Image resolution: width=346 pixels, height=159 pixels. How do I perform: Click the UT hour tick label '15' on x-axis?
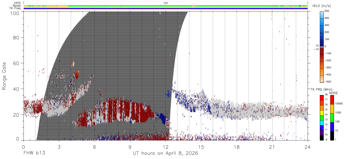pos(201,147)
